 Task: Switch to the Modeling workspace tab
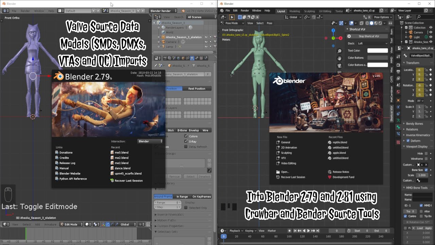[x=295, y=11]
